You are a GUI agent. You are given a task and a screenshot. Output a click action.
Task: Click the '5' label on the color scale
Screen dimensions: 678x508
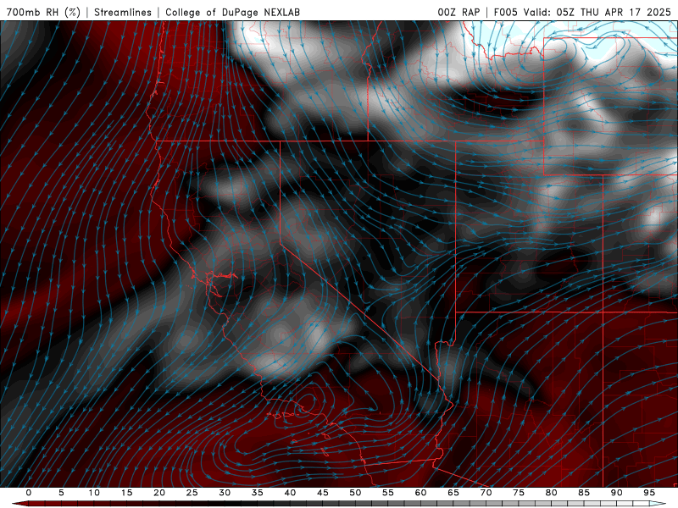61,493
